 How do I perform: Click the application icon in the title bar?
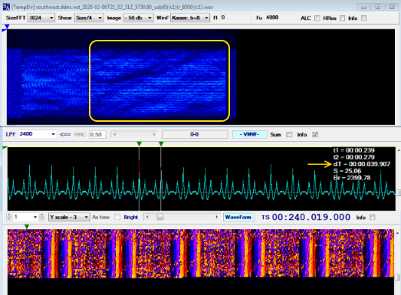coord(6,7)
